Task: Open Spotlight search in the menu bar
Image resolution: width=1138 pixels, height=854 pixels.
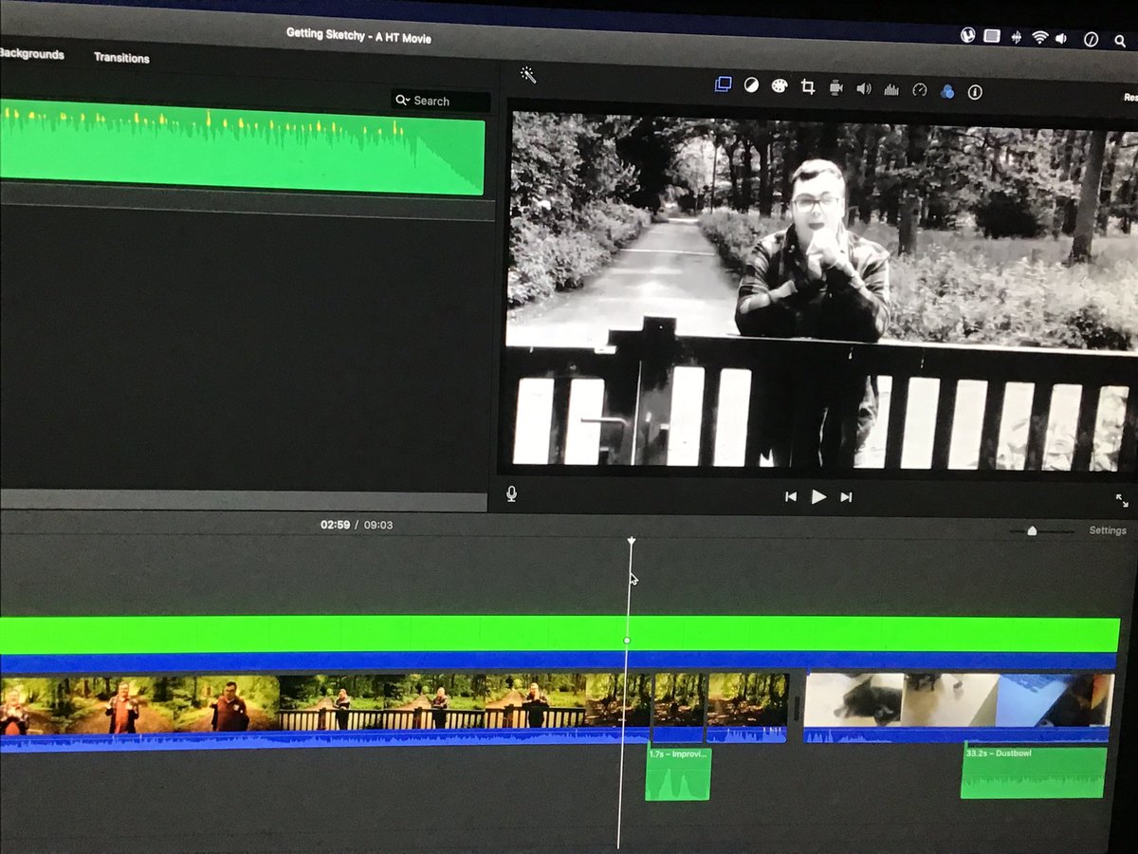Action: [1118, 40]
